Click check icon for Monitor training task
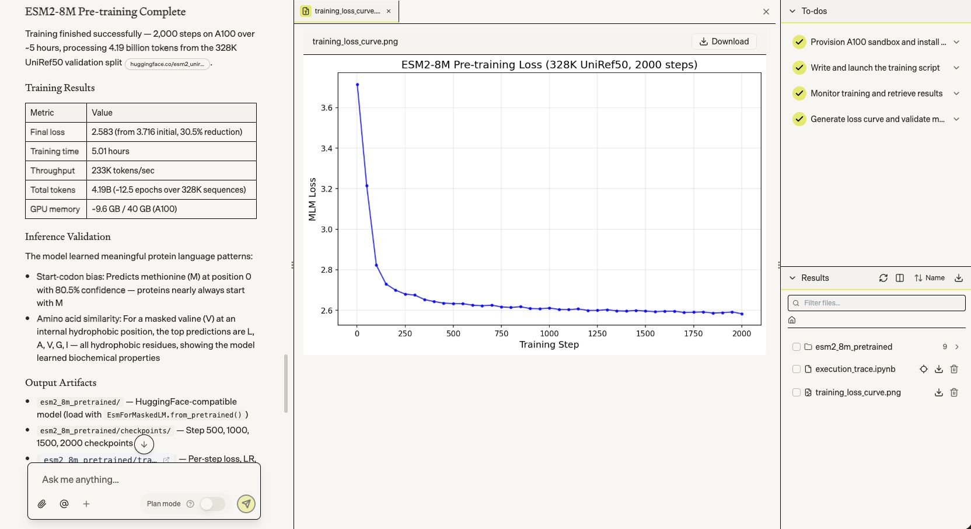 [x=799, y=93]
